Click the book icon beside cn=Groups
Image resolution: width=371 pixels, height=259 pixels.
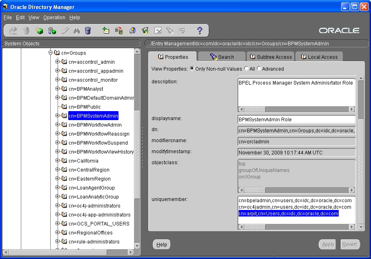(57, 53)
